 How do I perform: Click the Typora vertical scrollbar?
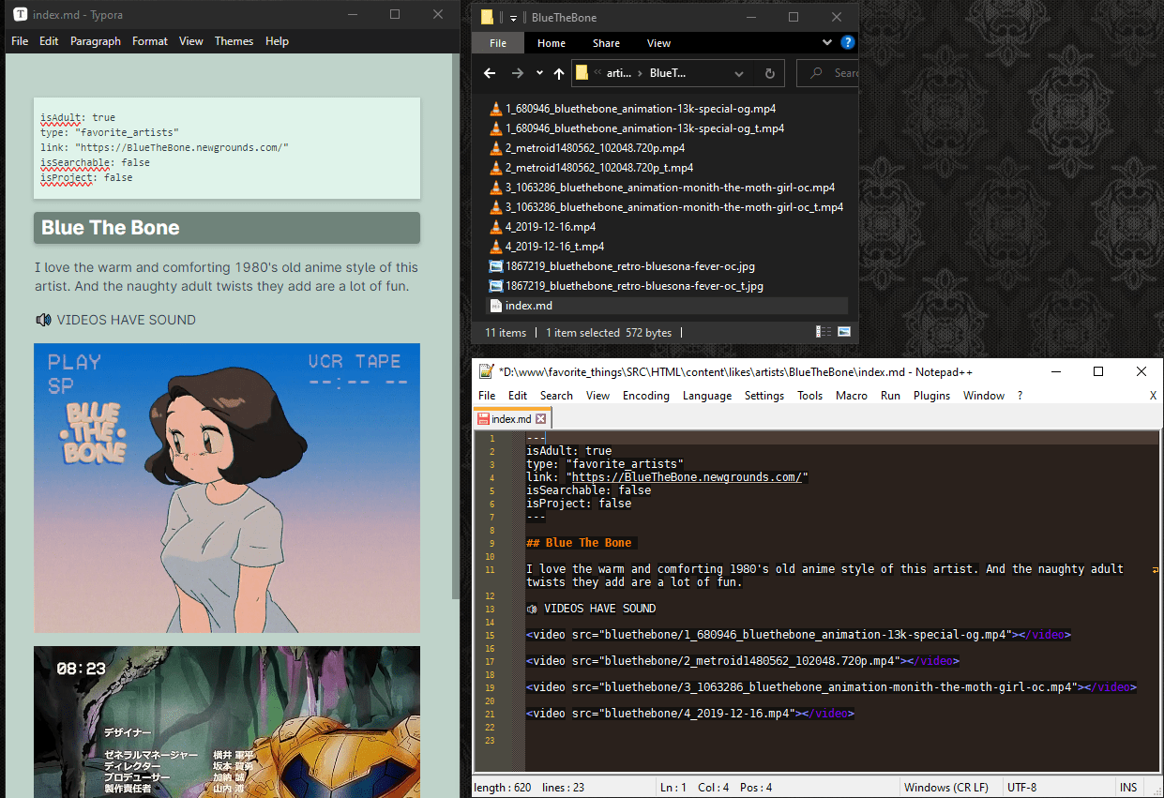457,328
